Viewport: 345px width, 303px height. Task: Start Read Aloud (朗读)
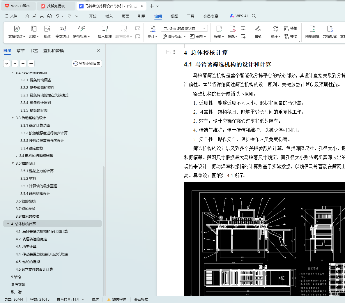tap(47, 32)
